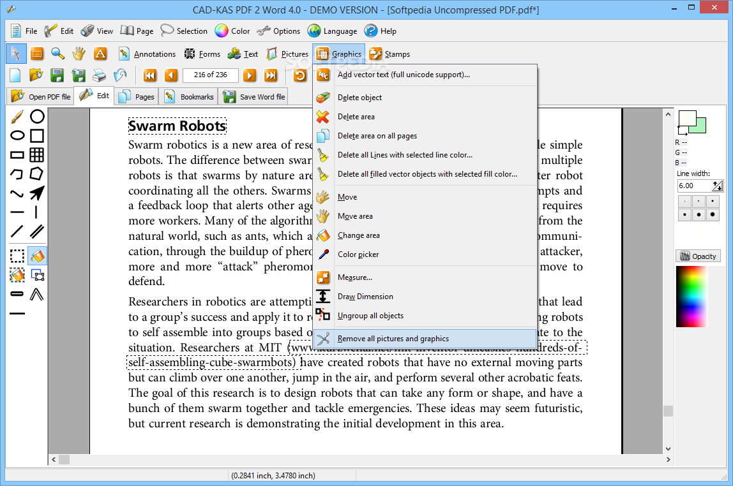733x486 pixels.
Task: Select the arrow drawing tool
Action: pos(37,193)
